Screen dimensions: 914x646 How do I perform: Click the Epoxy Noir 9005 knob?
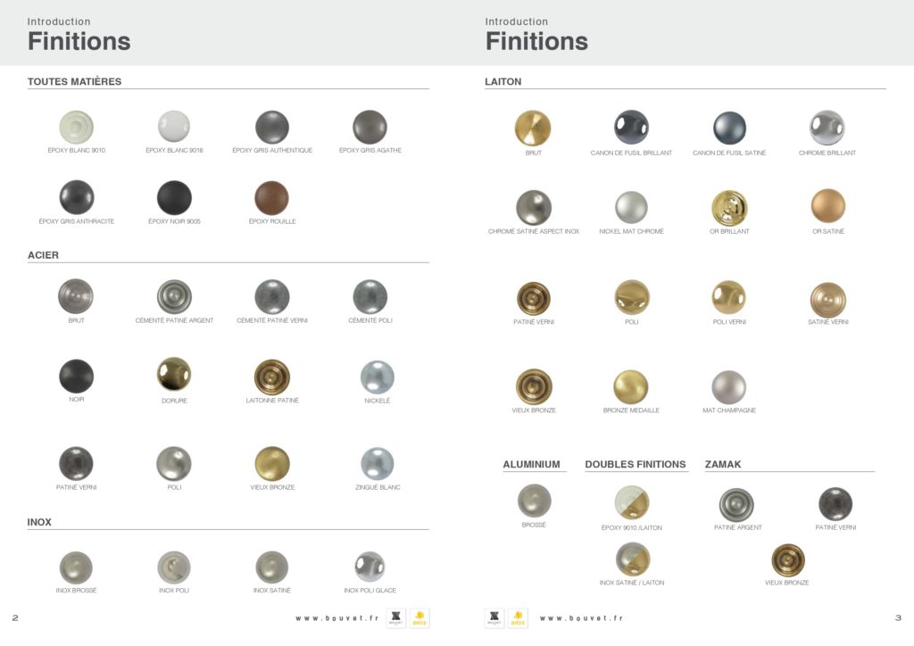pos(174,198)
